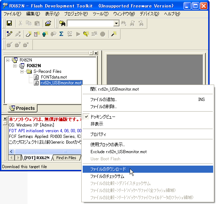
Task: Click the Copy toolbar icon
Action: click(x=29, y=23)
